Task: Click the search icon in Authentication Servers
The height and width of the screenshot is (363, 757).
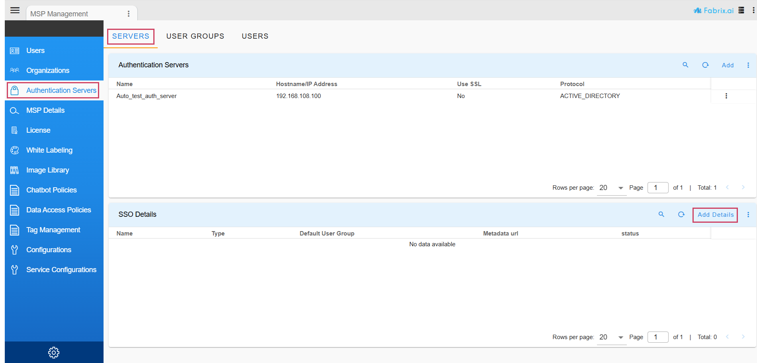Action: [685, 65]
